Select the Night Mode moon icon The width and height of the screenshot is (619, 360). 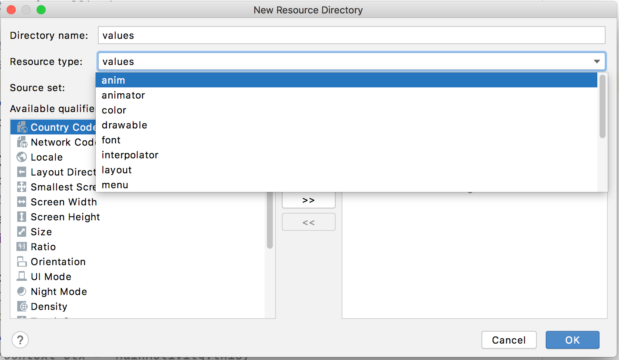coord(22,292)
